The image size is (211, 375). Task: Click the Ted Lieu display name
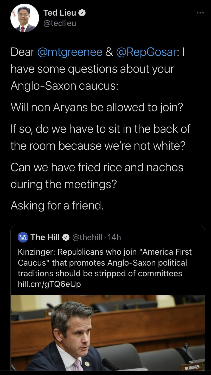tap(60, 12)
